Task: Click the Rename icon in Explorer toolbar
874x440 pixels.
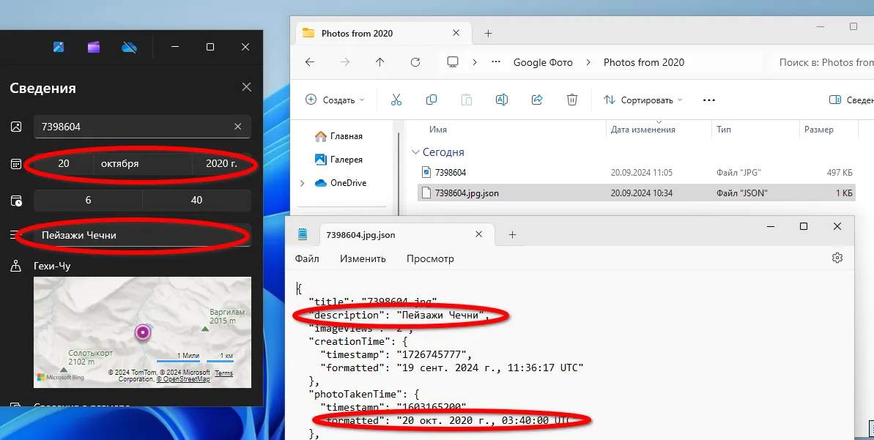Action: [x=502, y=100]
